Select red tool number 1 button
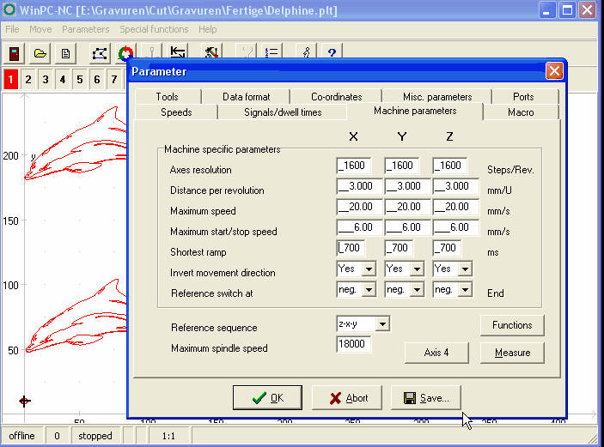Image resolution: width=604 pixels, height=447 pixels. point(10,80)
